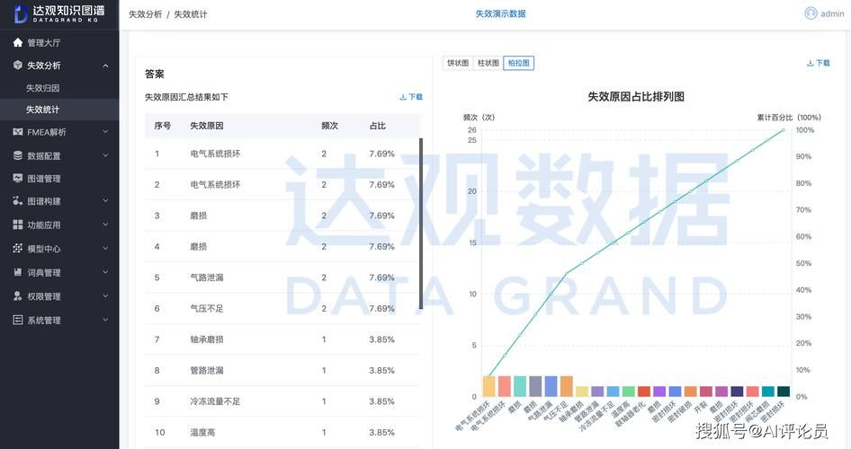Click the 气路泄漏 blue chart bar

551,386
